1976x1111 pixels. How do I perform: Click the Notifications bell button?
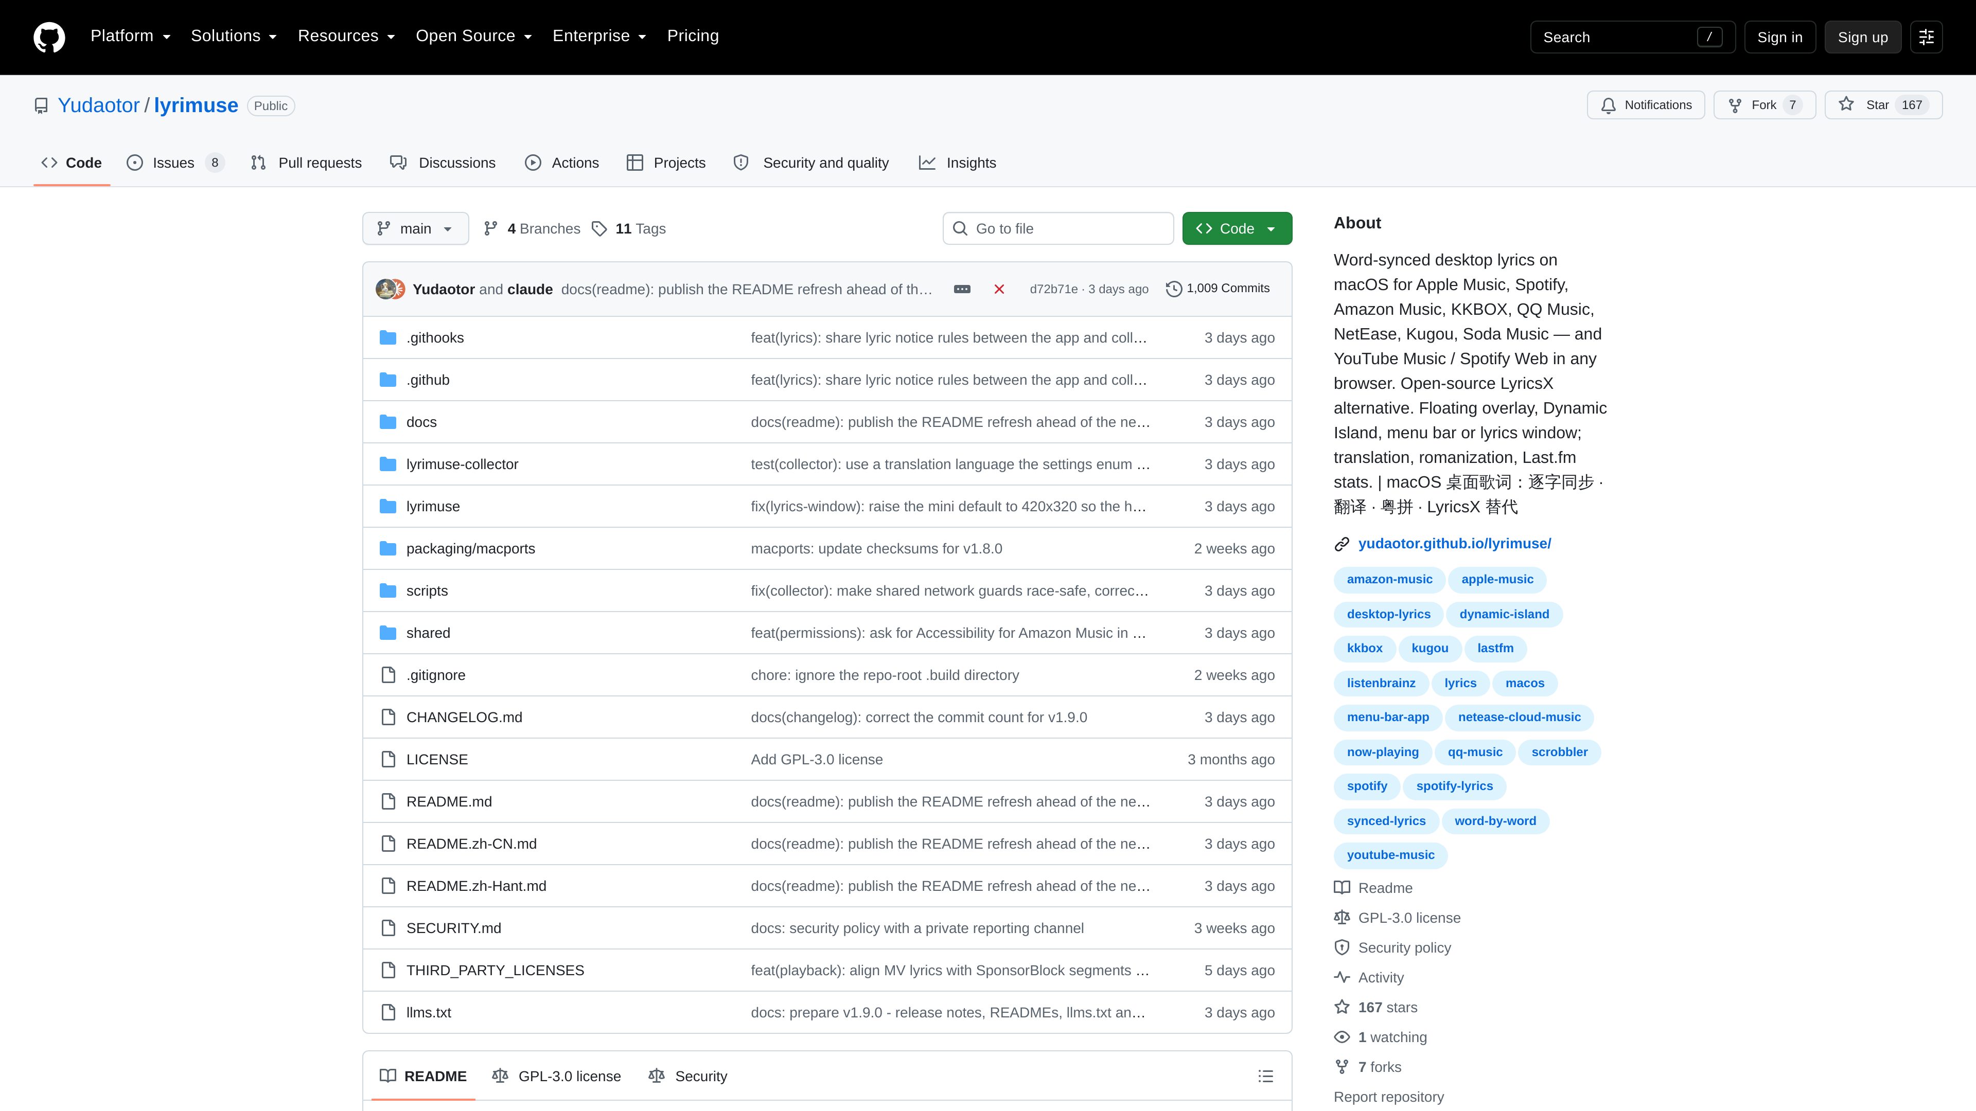1646,105
